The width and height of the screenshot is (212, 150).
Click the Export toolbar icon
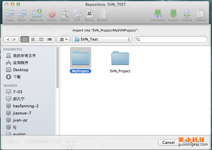(173, 14)
